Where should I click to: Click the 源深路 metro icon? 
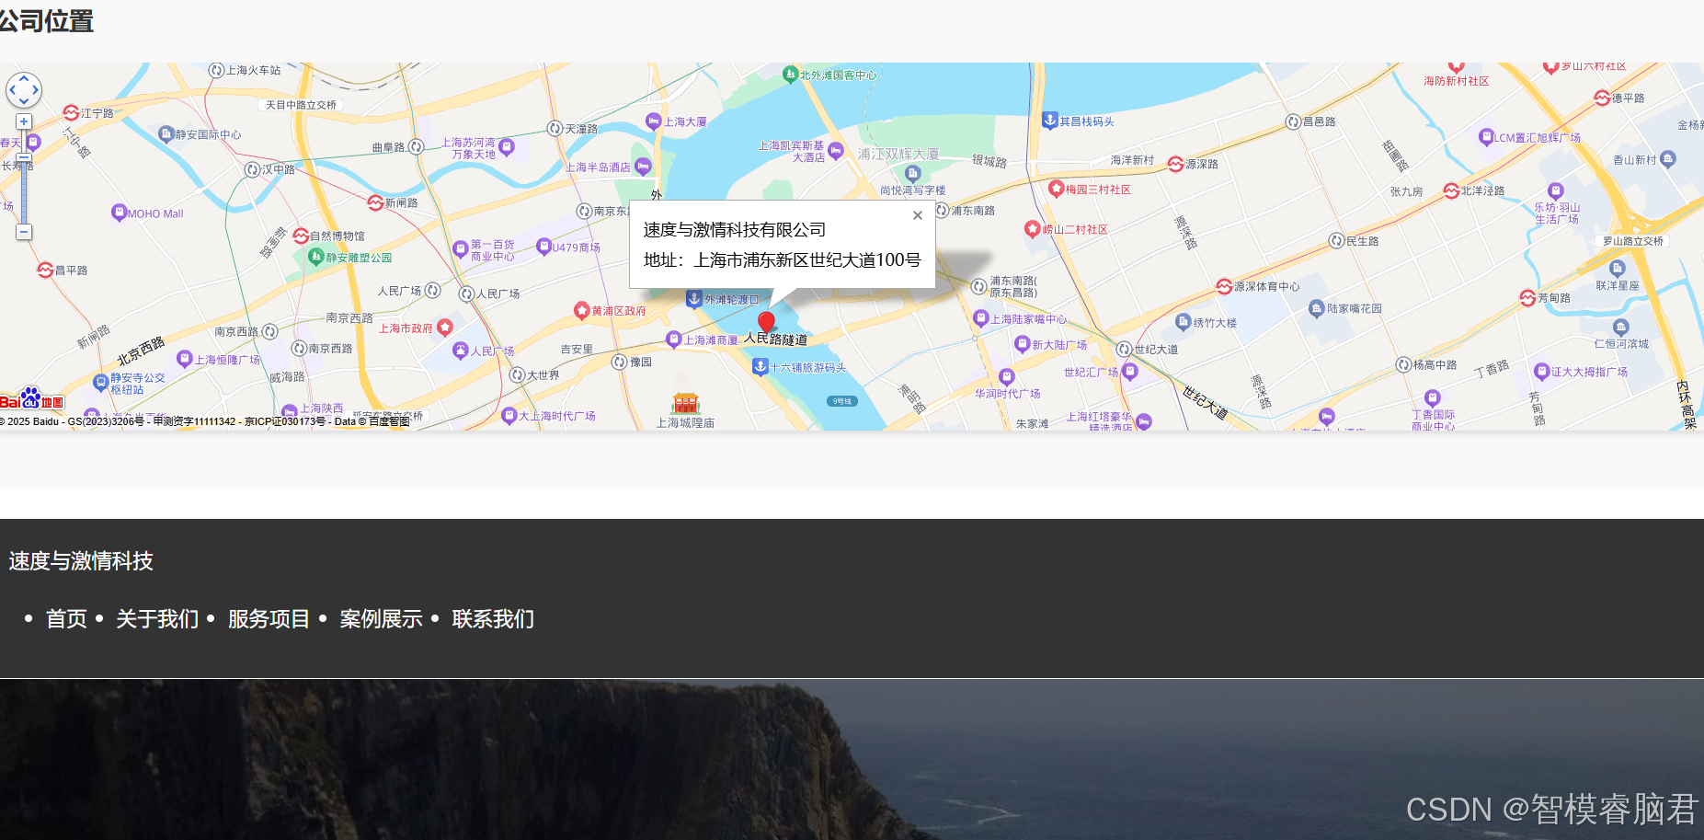coord(1175,164)
